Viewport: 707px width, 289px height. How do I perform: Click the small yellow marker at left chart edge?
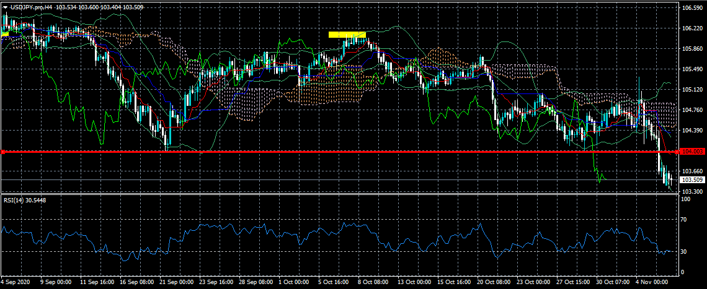pyautogui.click(x=5, y=35)
